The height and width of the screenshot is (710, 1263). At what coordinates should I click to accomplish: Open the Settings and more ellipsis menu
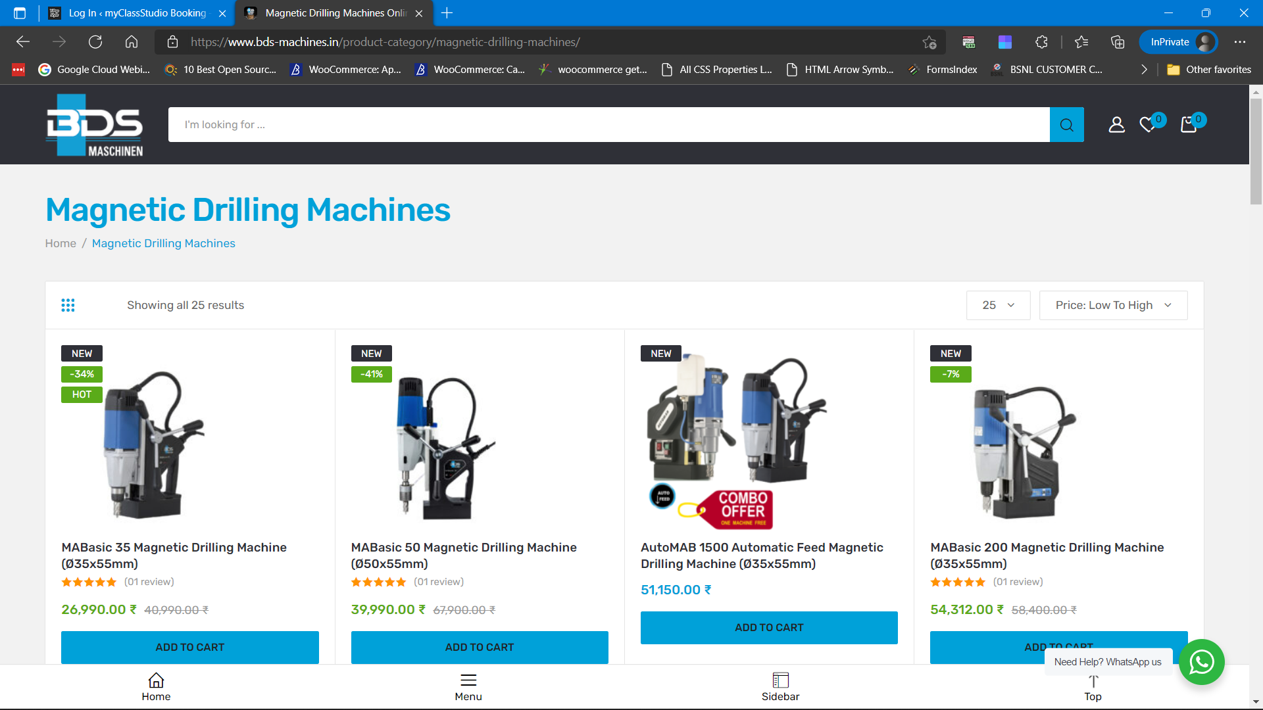[1240, 42]
